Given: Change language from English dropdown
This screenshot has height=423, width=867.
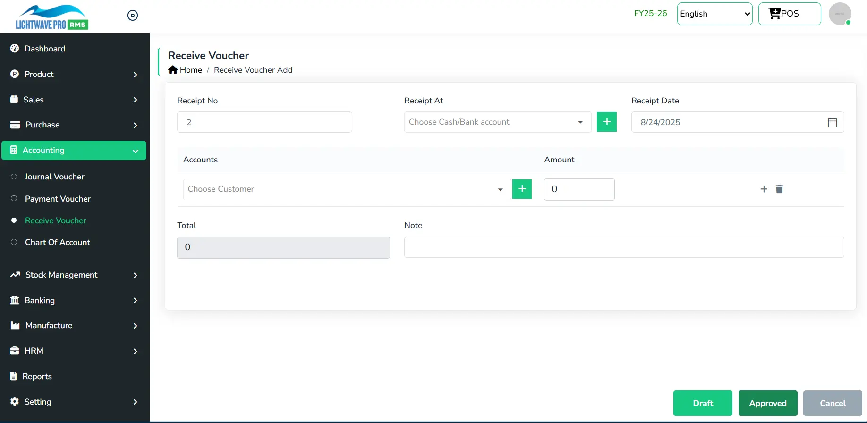Looking at the screenshot, I should click(x=714, y=14).
